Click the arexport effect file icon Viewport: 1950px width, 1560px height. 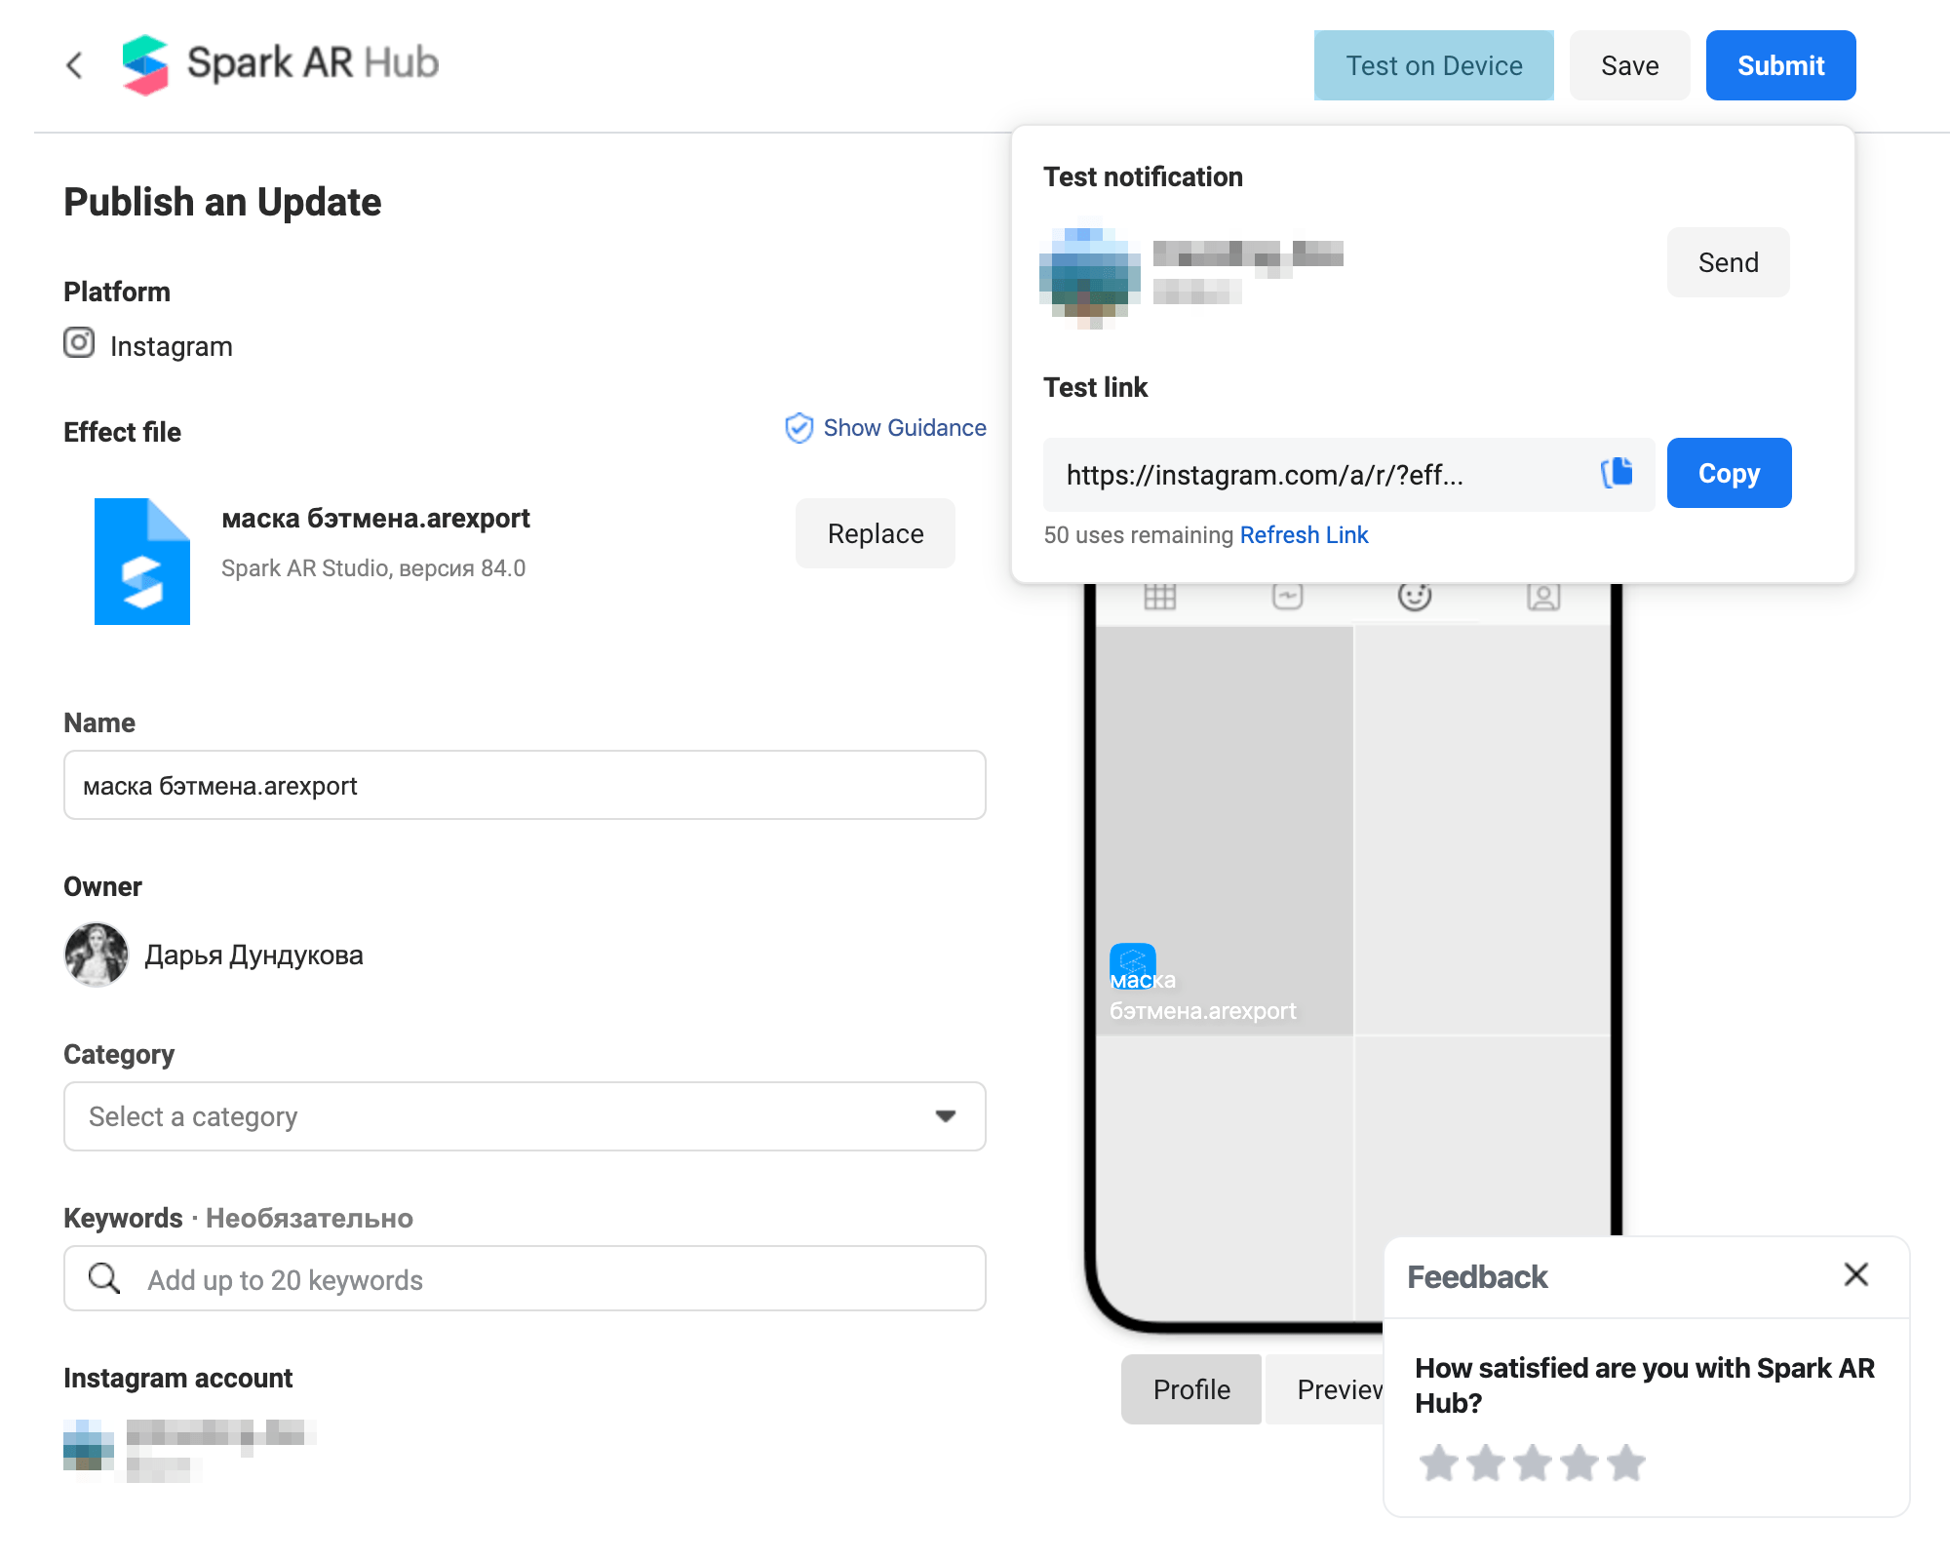[x=142, y=562]
